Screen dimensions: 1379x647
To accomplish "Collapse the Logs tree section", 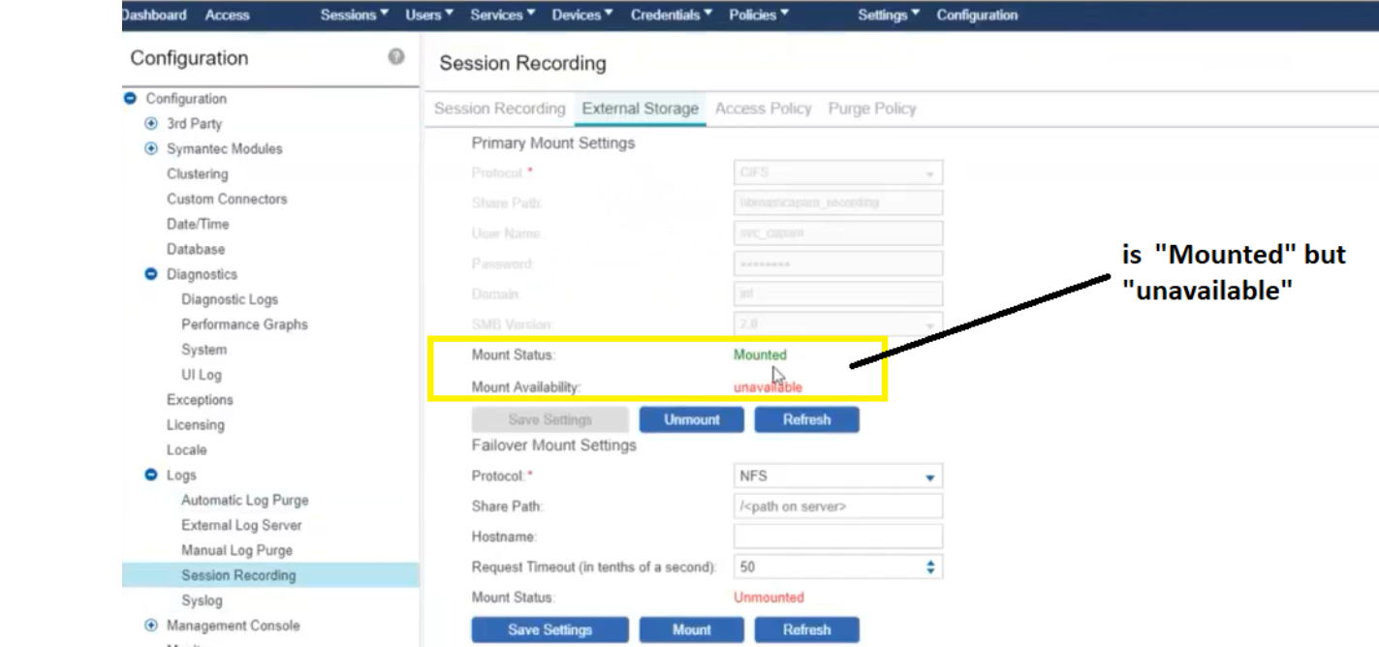I will point(150,476).
